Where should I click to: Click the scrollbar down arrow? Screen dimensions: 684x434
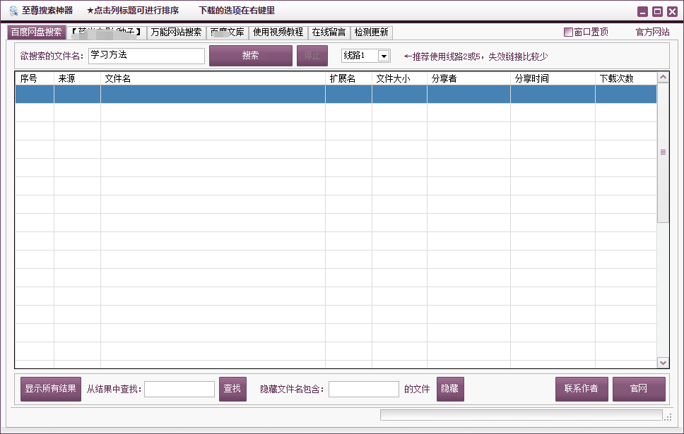coord(663,363)
